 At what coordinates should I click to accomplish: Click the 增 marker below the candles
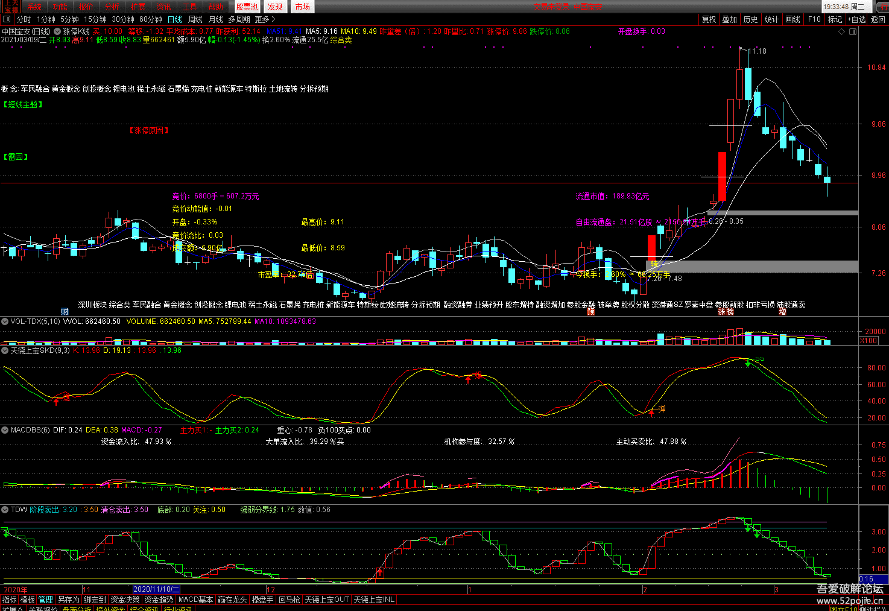[x=782, y=312]
